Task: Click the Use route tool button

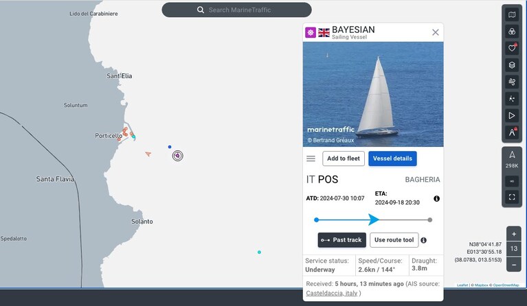Action: pyautogui.click(x=394, y=240)
